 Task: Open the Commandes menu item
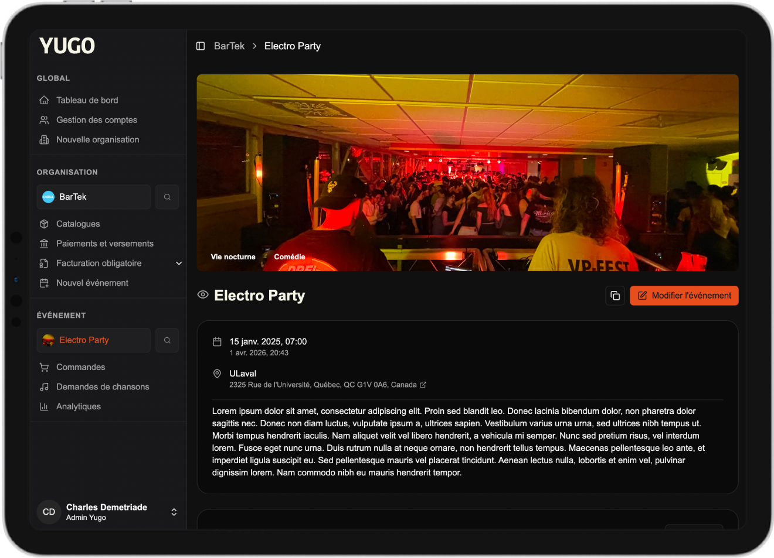pyautogui.click(x=80, y=367)
